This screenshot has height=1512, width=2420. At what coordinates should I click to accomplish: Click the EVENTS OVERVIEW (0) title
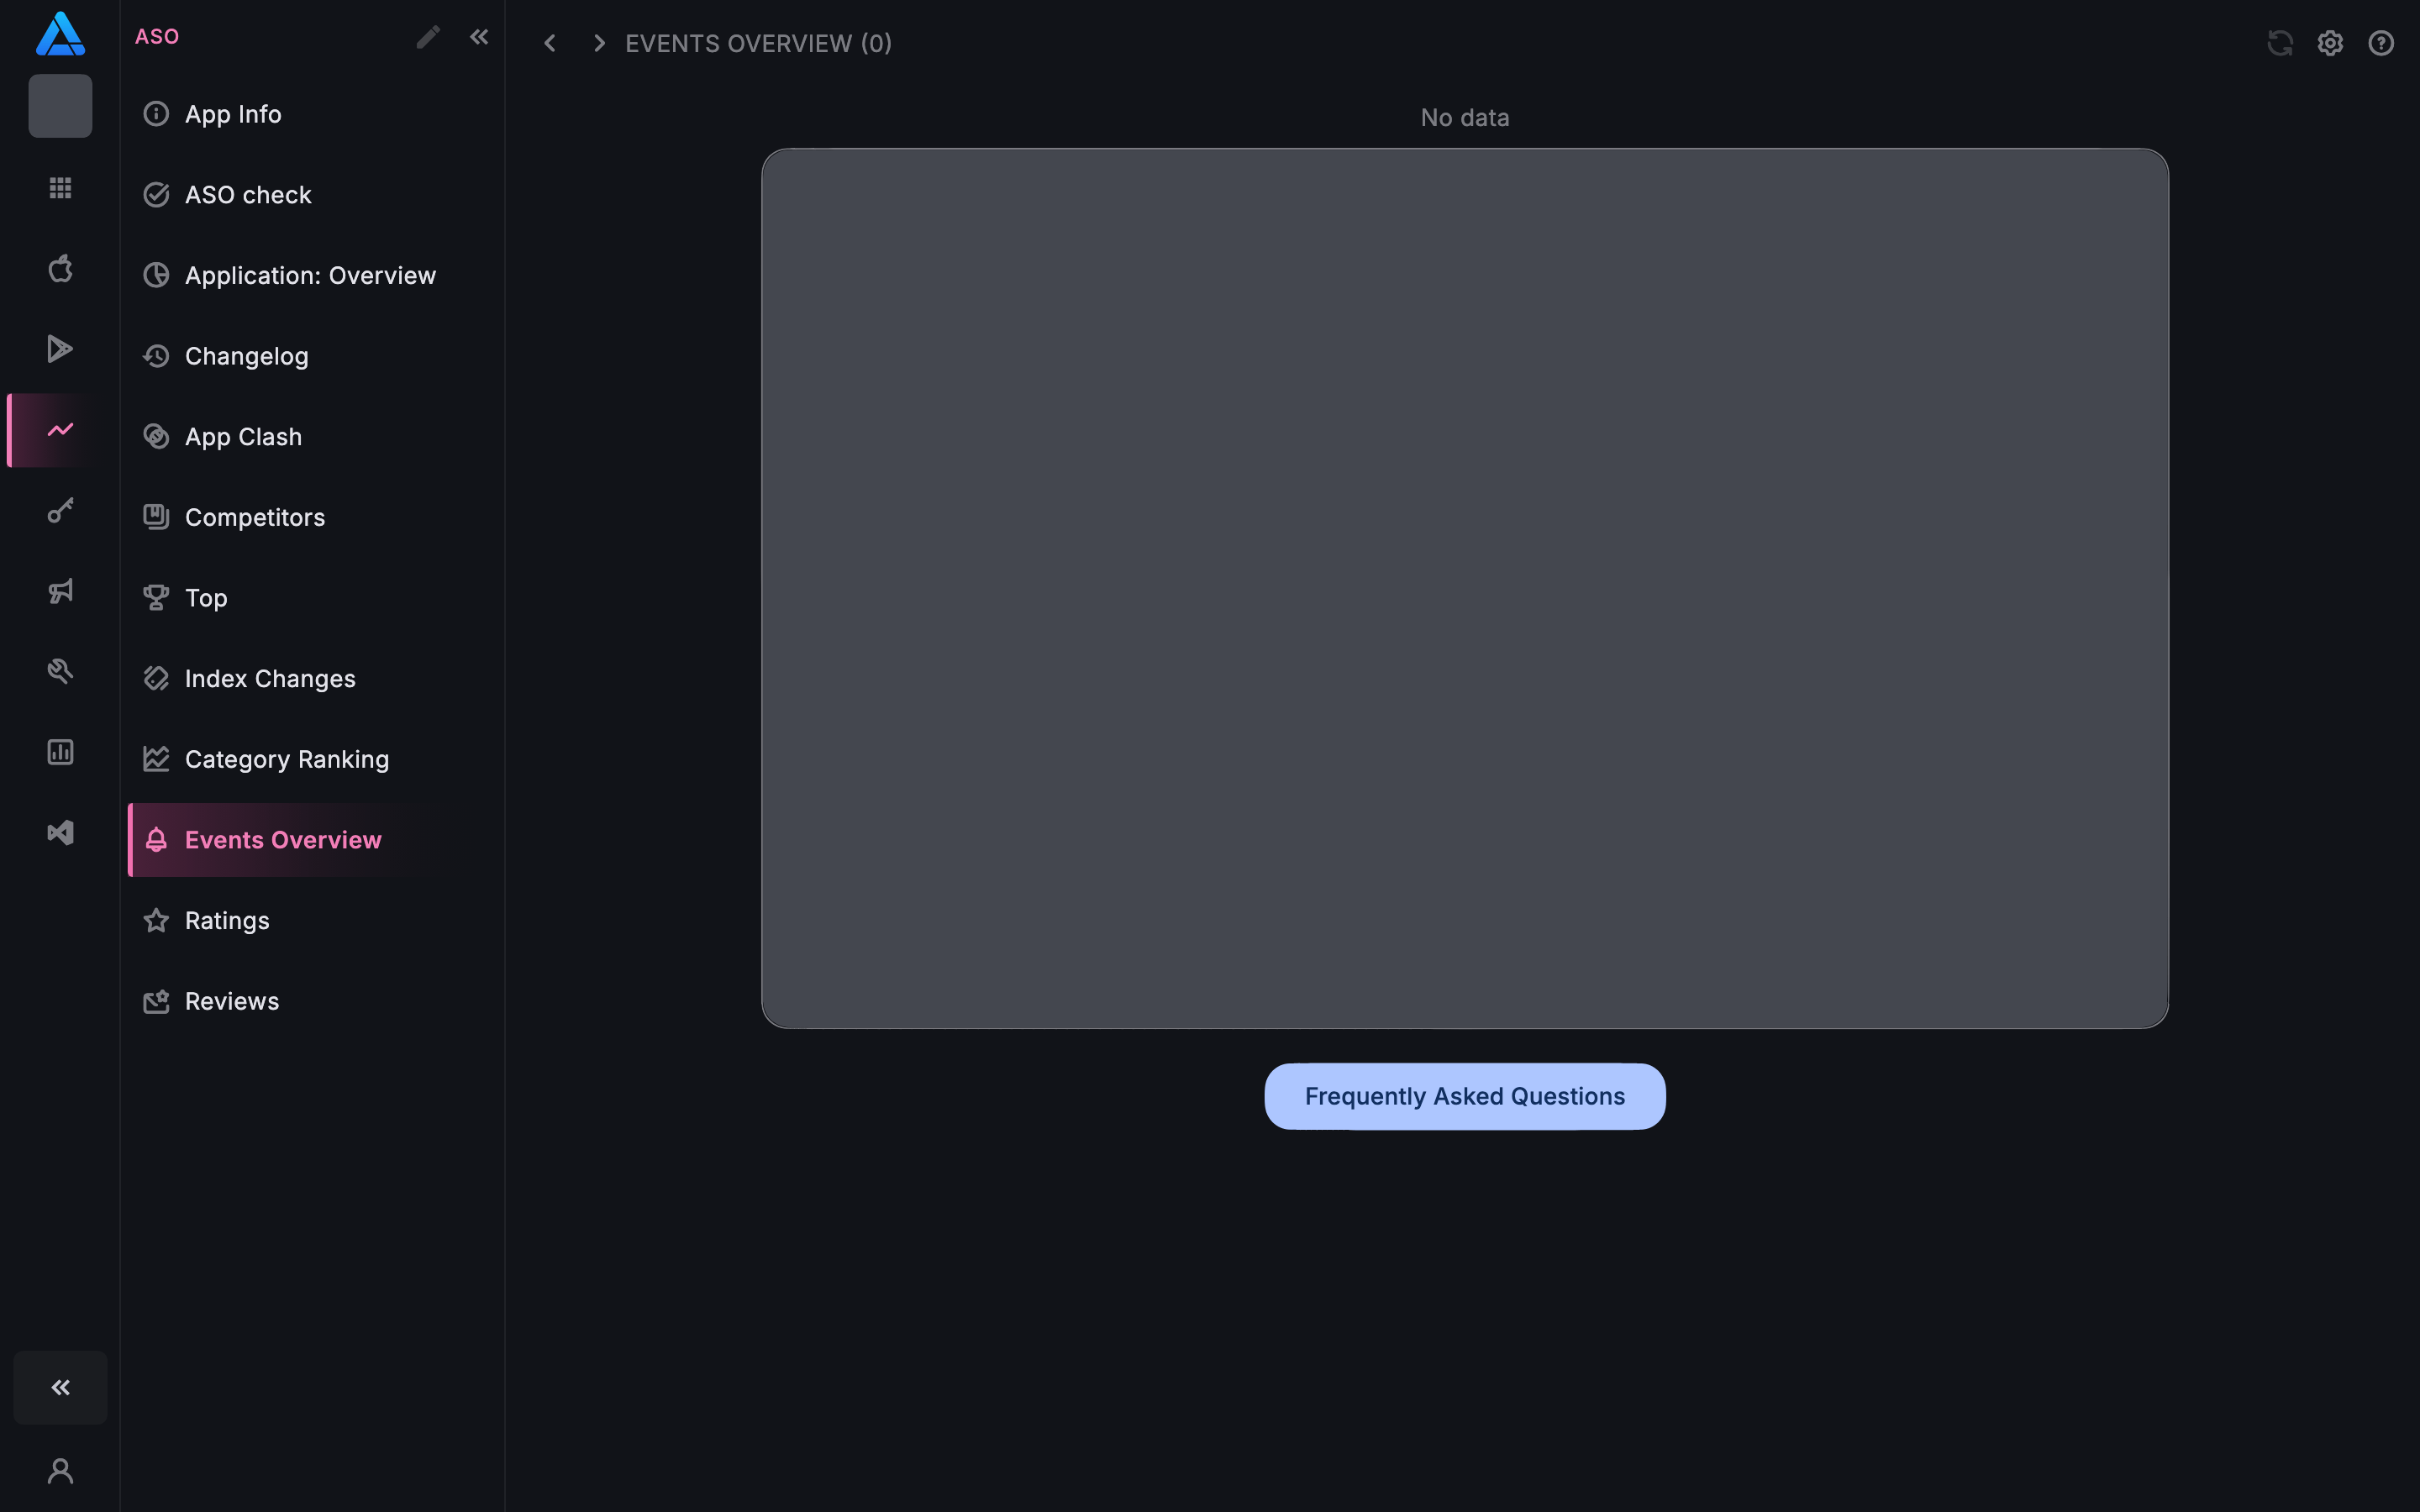click(758, 44)
